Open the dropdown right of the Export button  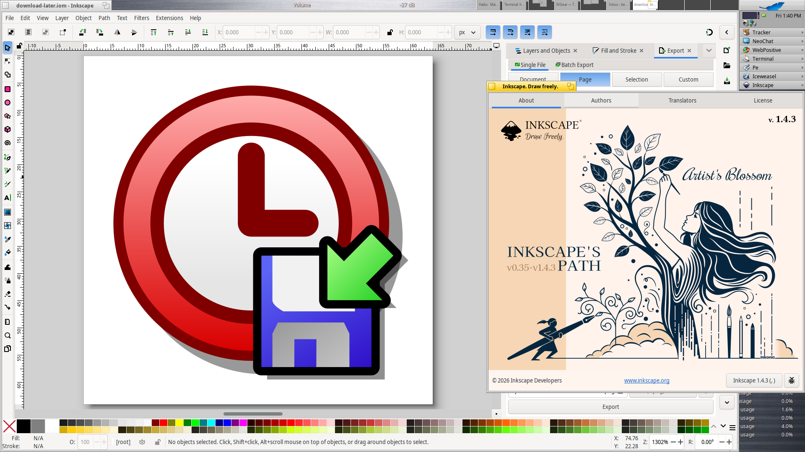[x=727, y=403]
